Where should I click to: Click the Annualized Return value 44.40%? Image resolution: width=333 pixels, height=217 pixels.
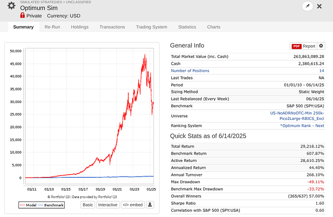(x=317, y=168)
